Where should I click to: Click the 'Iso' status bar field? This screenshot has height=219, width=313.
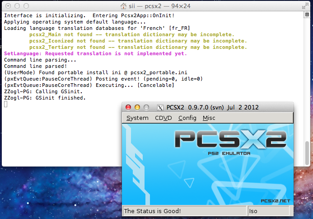click(268, 211)
